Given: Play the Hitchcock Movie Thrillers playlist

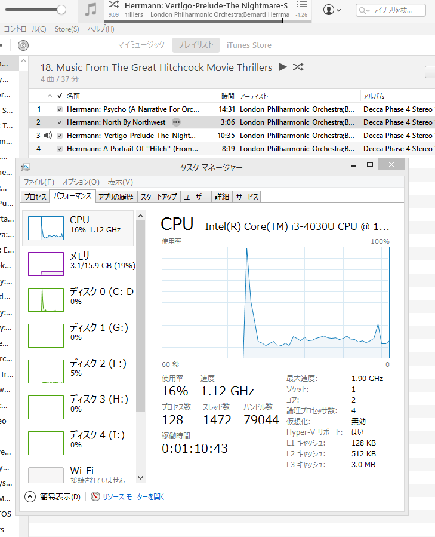Looking at the screenshot, I should (283, 67).
